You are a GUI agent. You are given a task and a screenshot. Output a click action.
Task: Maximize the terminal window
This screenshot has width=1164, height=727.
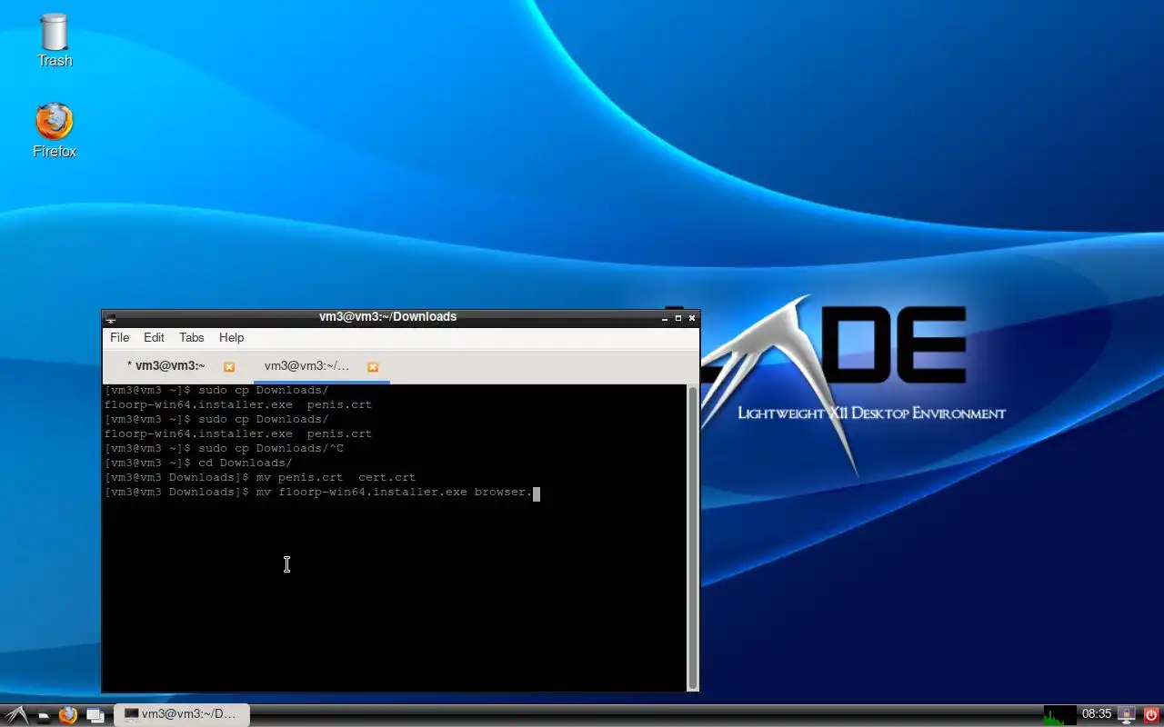click(x=678, y=318)
